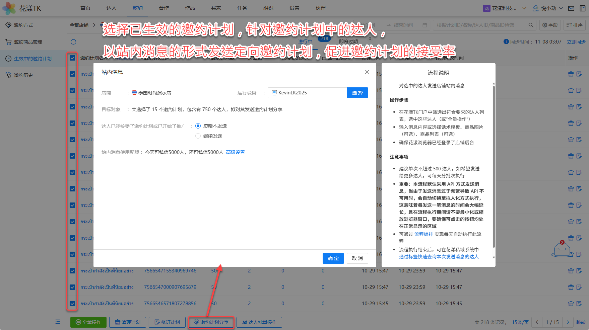Click the 字段 field settings button
Viewport: 589px width, 330px height.
coord(550,25)
